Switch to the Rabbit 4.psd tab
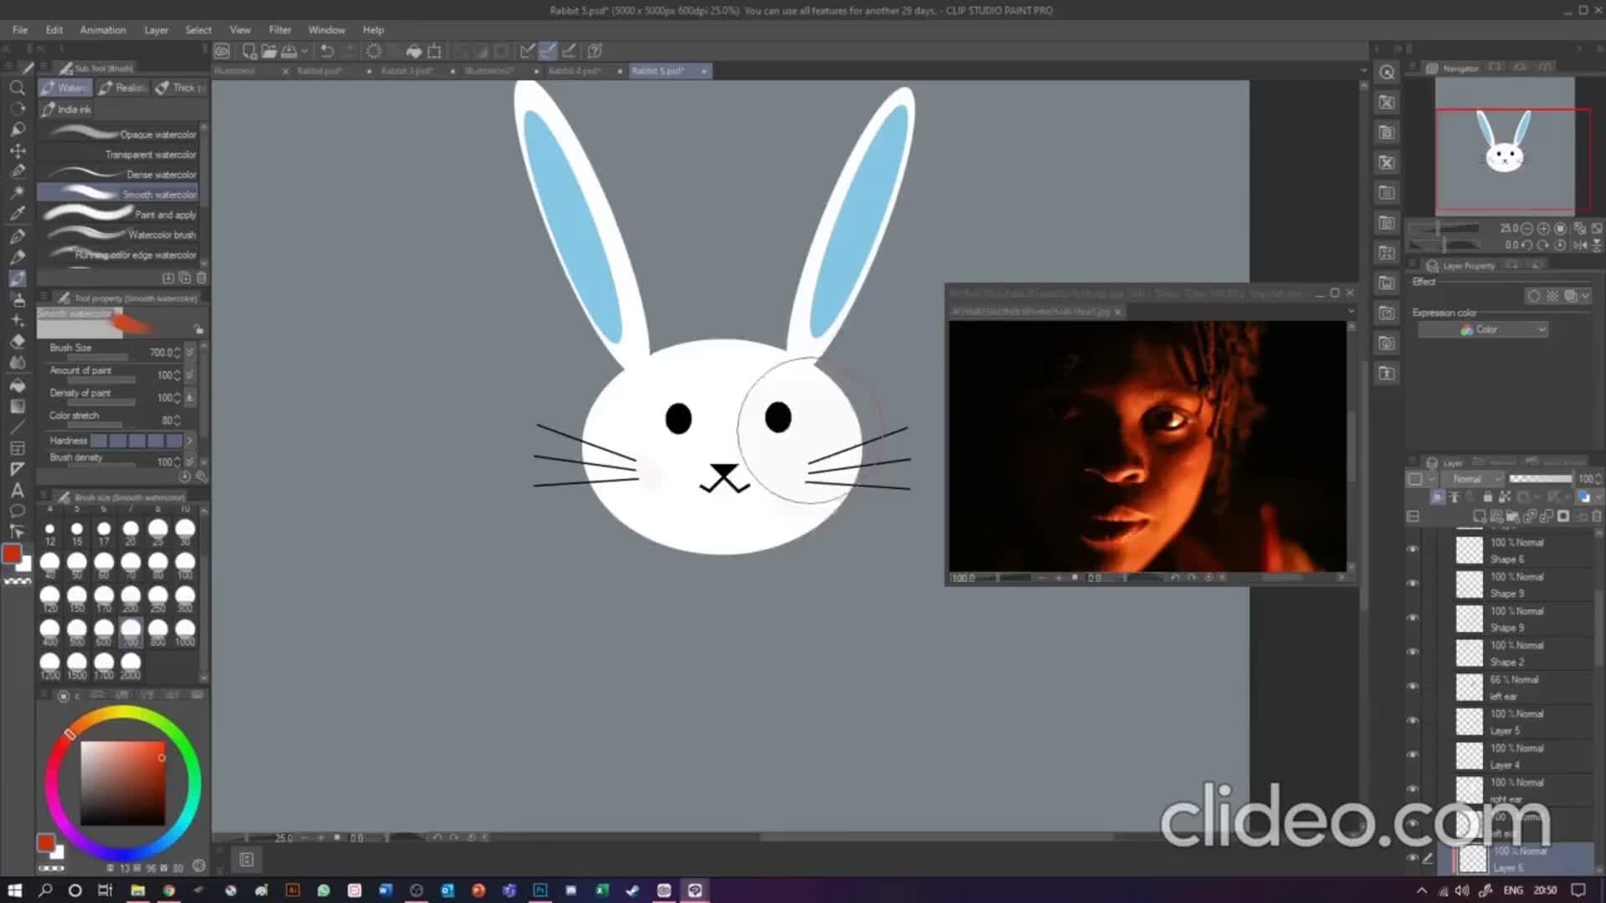 click(574, 71)
